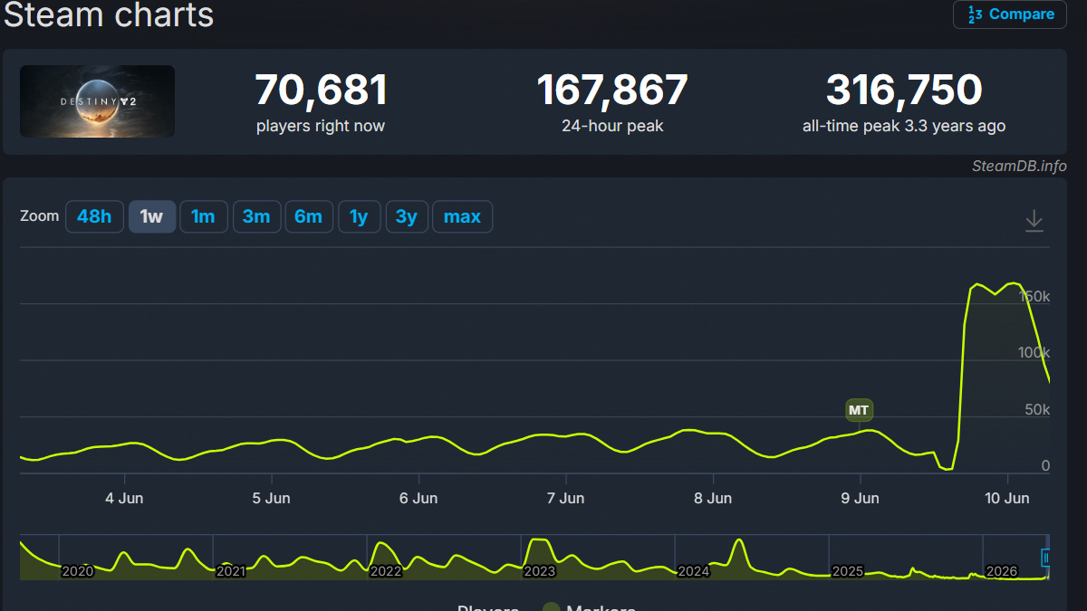Click the 4 Jun axis label
This screenshot has height=611, width=1087.
tap(124, 498)
